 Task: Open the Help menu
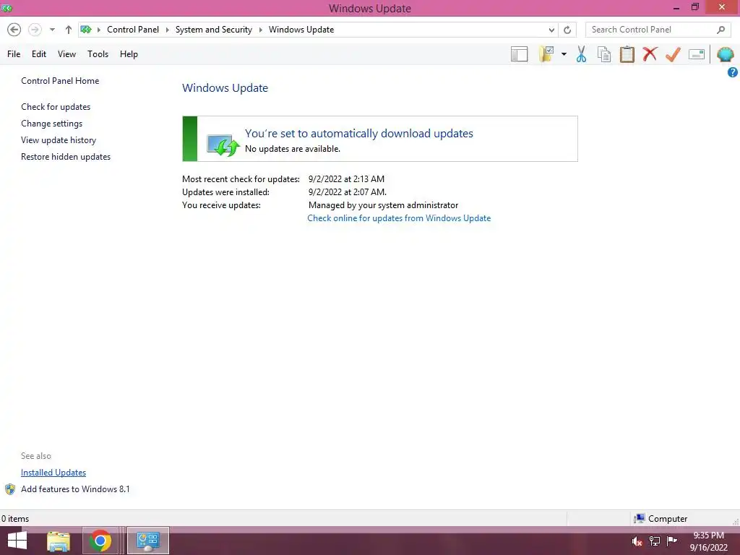(x=129, y=53)
